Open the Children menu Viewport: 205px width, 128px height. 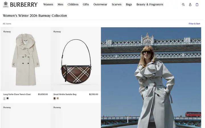click(73, 5)
